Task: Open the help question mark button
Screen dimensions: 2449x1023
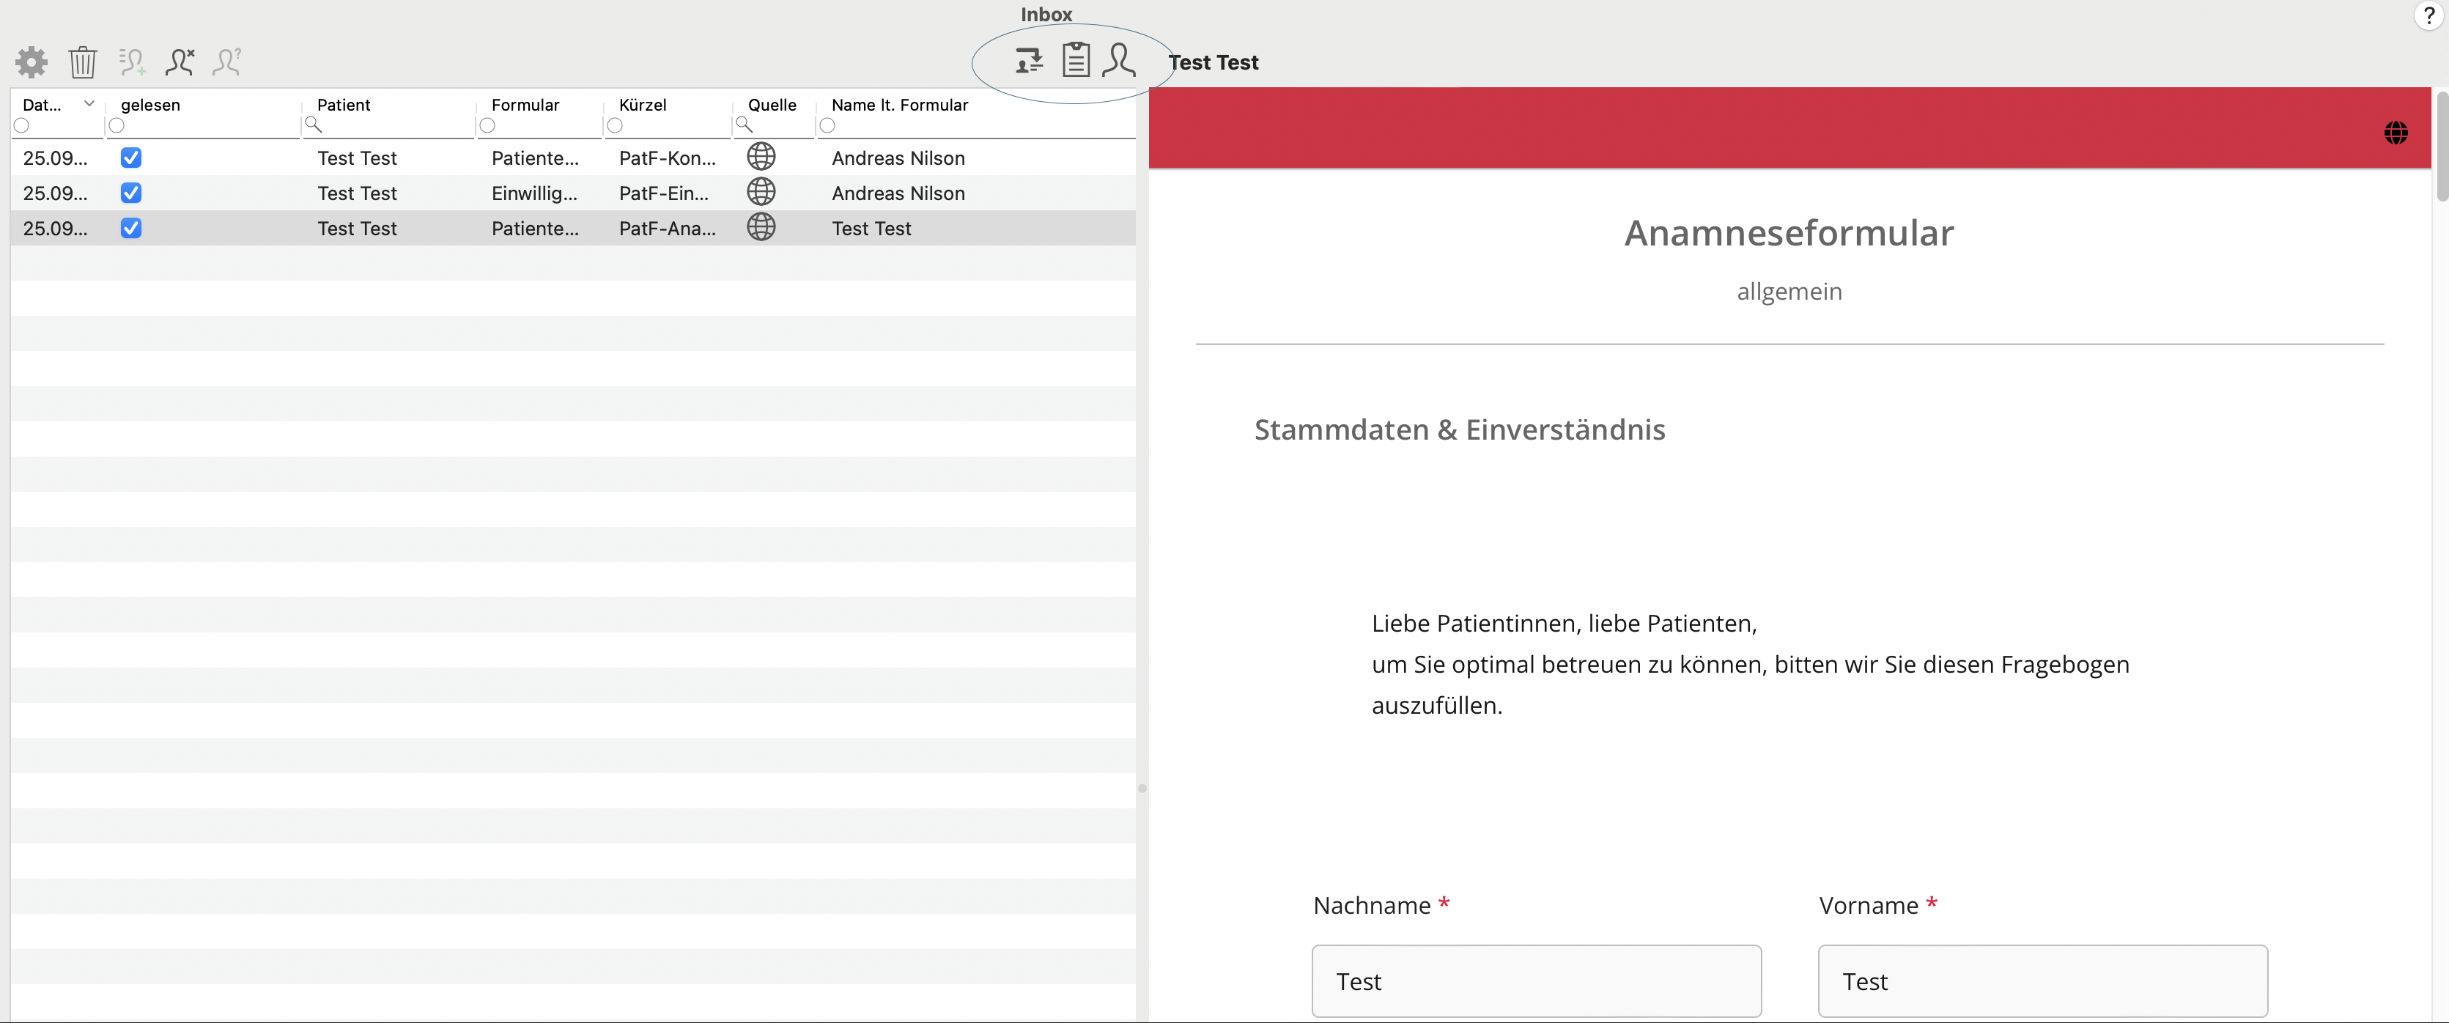Action: [2428, 16]
